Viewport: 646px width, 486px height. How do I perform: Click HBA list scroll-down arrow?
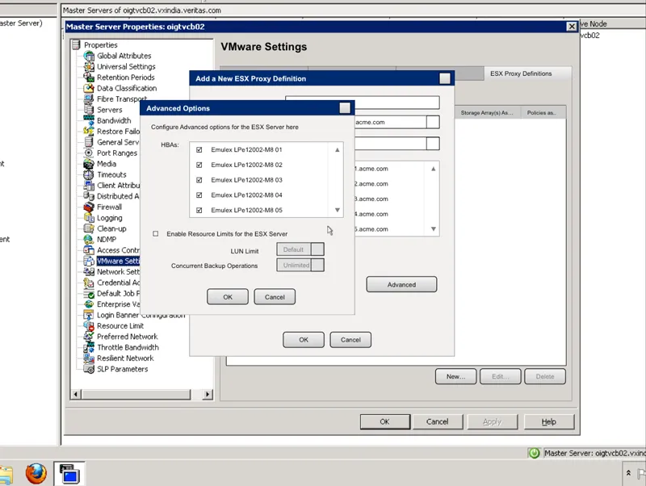[337, 210]
